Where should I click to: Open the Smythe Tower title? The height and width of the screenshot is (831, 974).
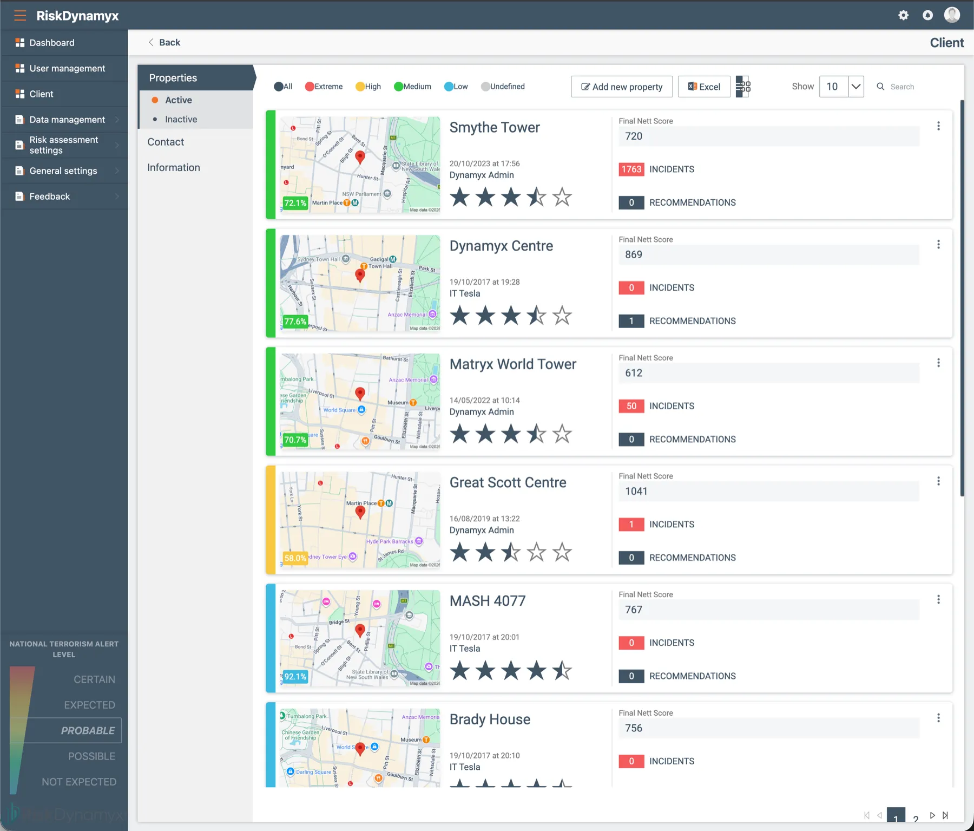pos(495,128)
